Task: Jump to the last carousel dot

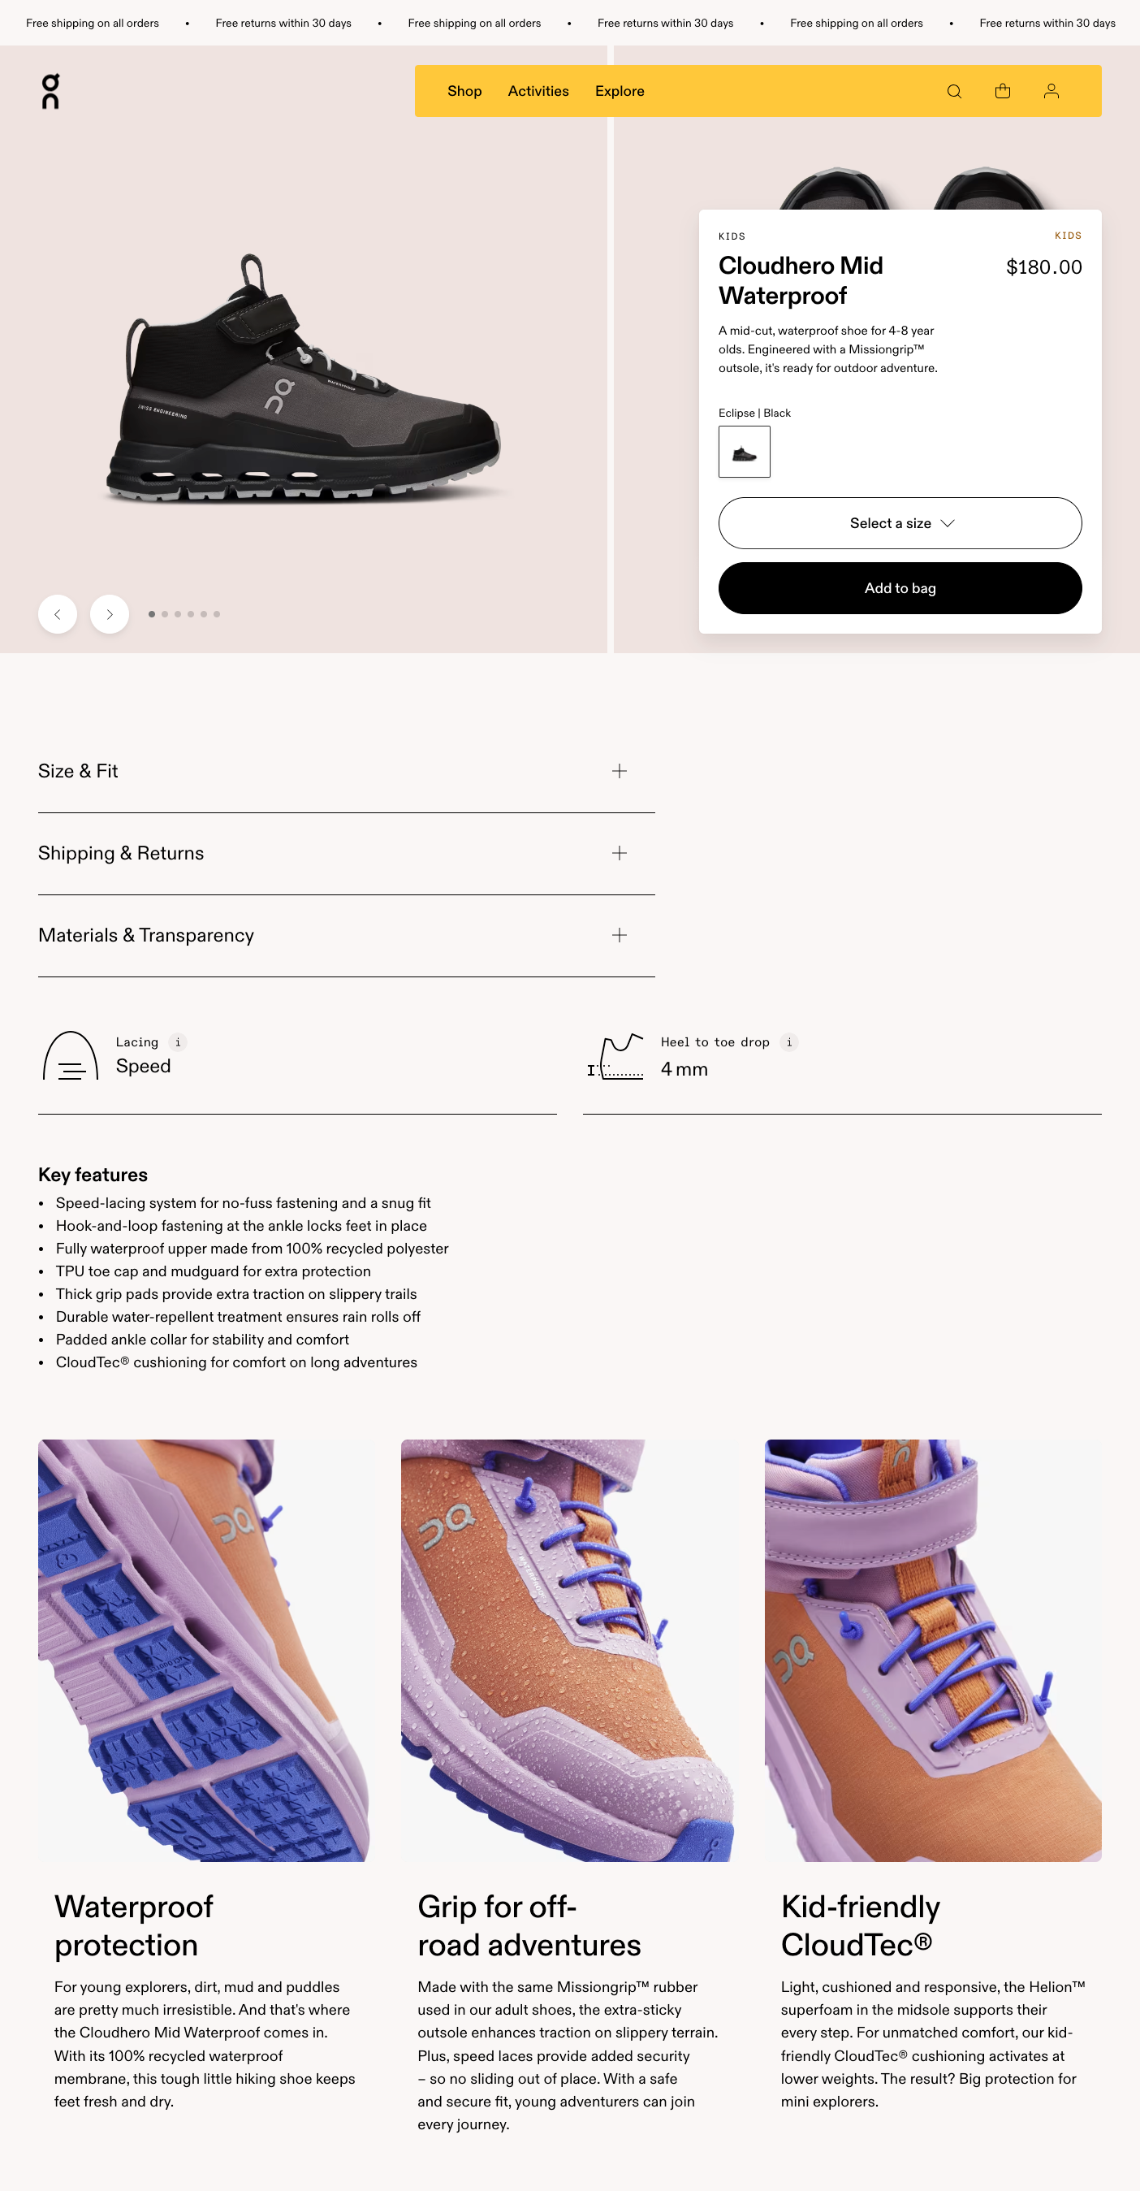Action: [217, 614]
